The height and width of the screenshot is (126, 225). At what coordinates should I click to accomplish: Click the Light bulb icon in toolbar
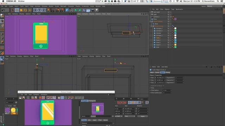point(97,10)
